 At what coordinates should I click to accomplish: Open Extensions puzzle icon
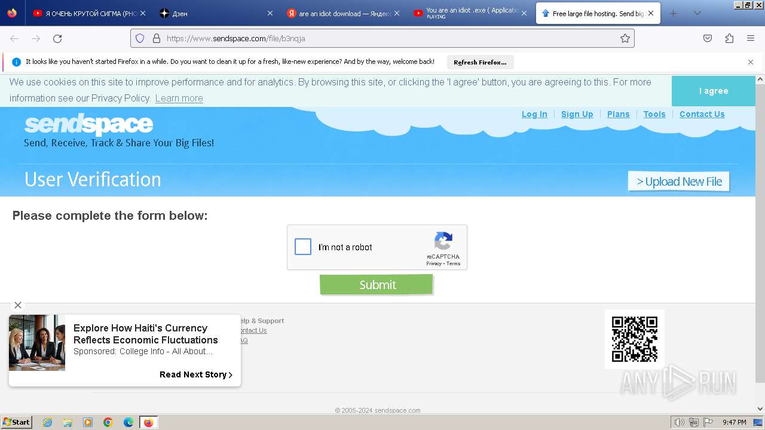(729, 38)
